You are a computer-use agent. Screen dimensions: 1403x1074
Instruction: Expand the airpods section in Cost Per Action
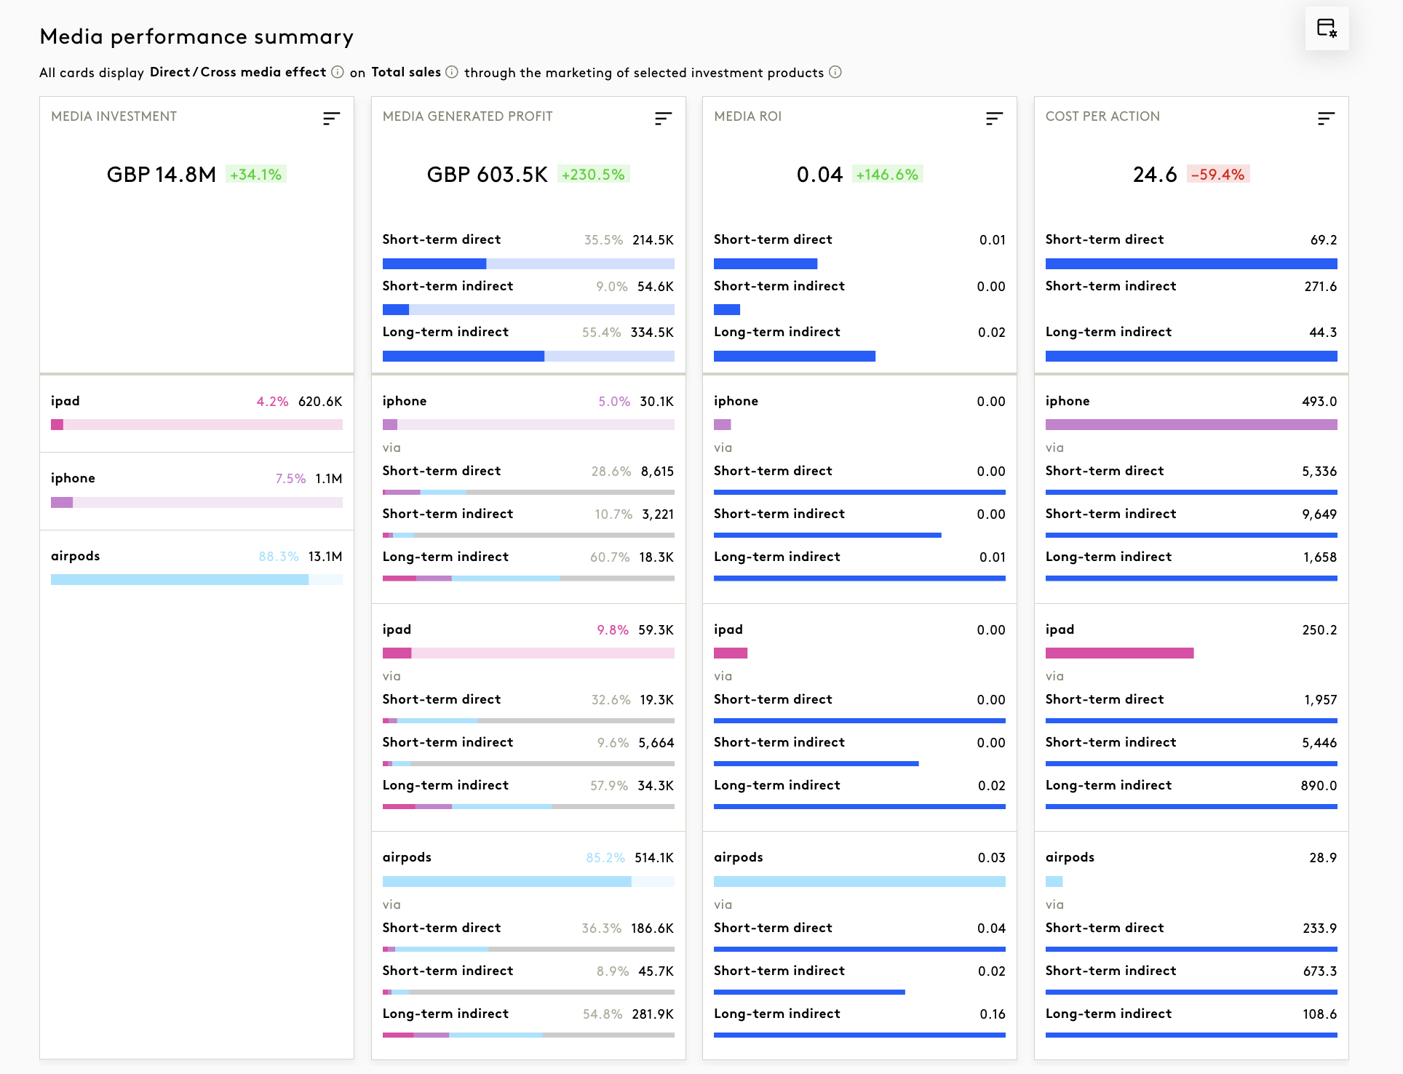pyautogui.click(x=1070, y=857)
